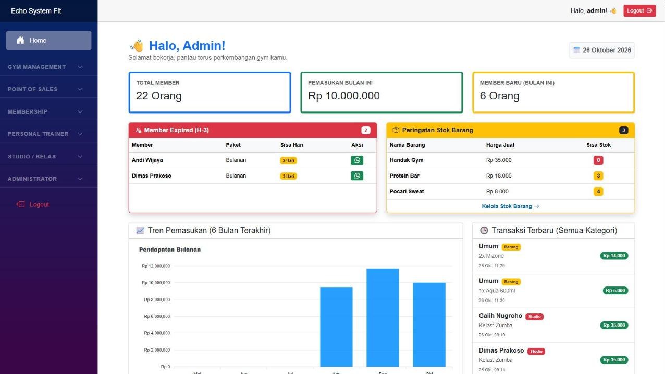
Task: Select the Andi Wijaya member name
Action: [147, 160]
